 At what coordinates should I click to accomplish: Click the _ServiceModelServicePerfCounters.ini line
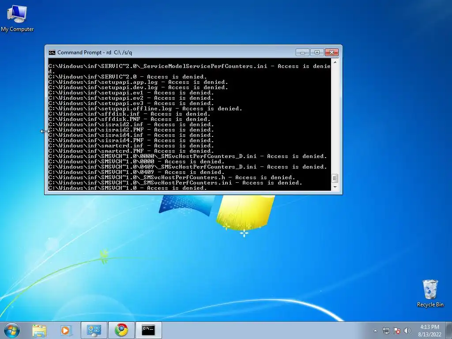pos(189,68)
